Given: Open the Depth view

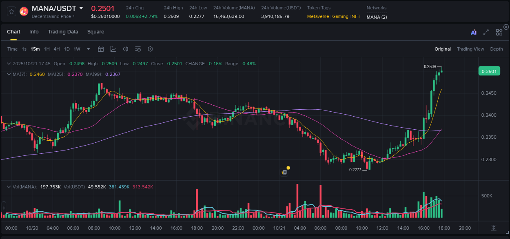Looking at the screenshot, I should (x=496, y=49).
